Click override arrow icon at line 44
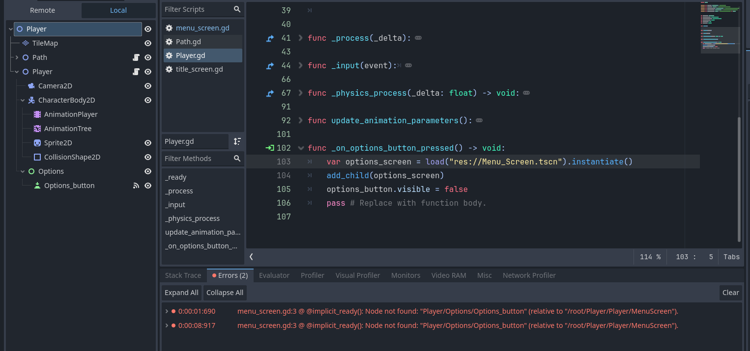Image resolution: width=750 pixels, height=351 pixels. 269,65
